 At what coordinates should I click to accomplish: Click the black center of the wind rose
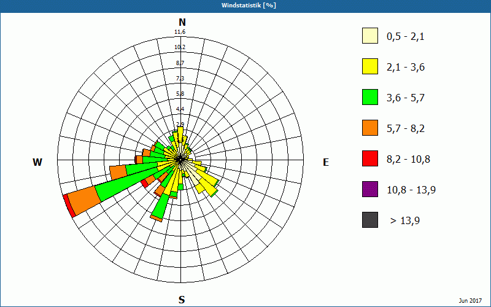(x=180, y=160)
